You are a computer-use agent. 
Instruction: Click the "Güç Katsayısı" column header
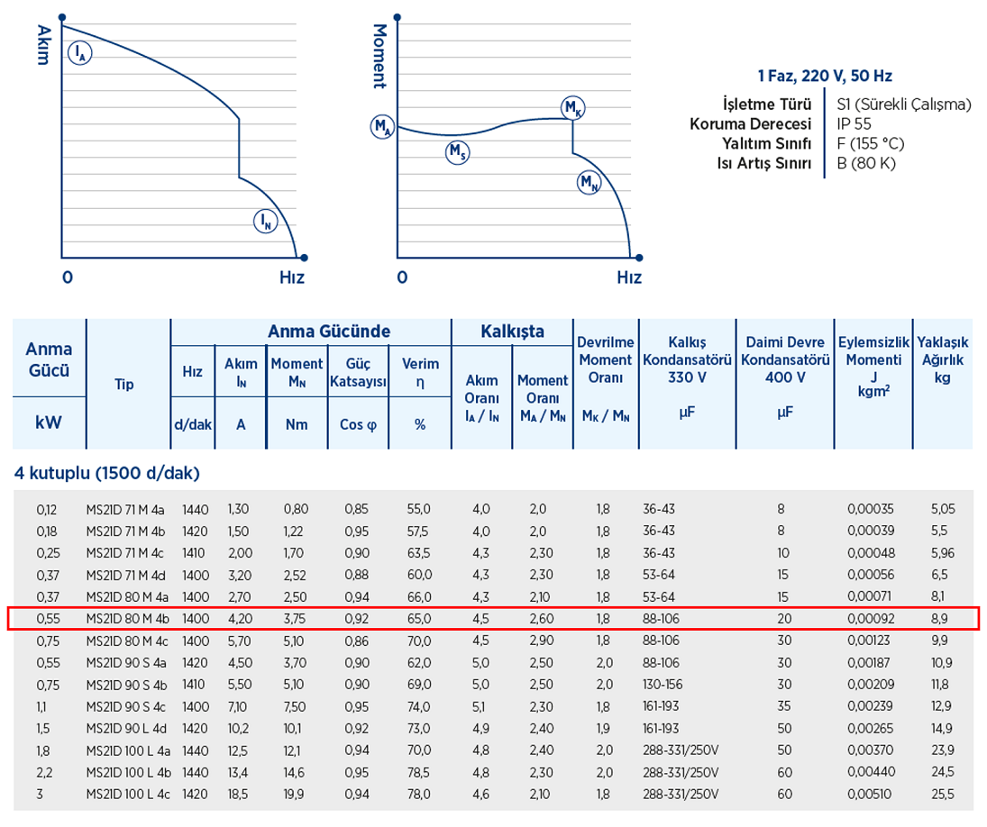[358, 372]
